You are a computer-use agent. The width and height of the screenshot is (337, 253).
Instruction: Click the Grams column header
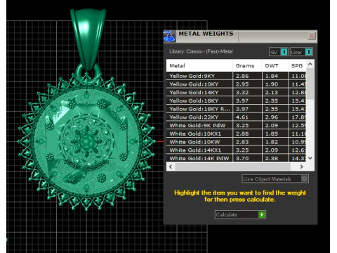(247, 65)
